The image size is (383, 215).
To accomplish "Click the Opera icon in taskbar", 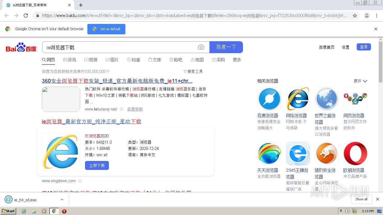I will click(64, 211).
